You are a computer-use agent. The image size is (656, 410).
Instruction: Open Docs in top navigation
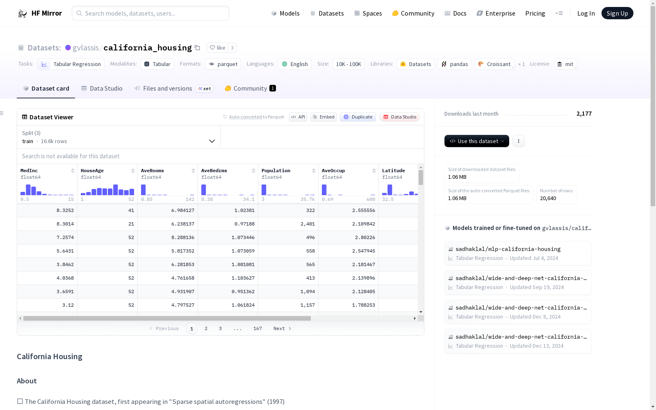[x=456, y=14]
